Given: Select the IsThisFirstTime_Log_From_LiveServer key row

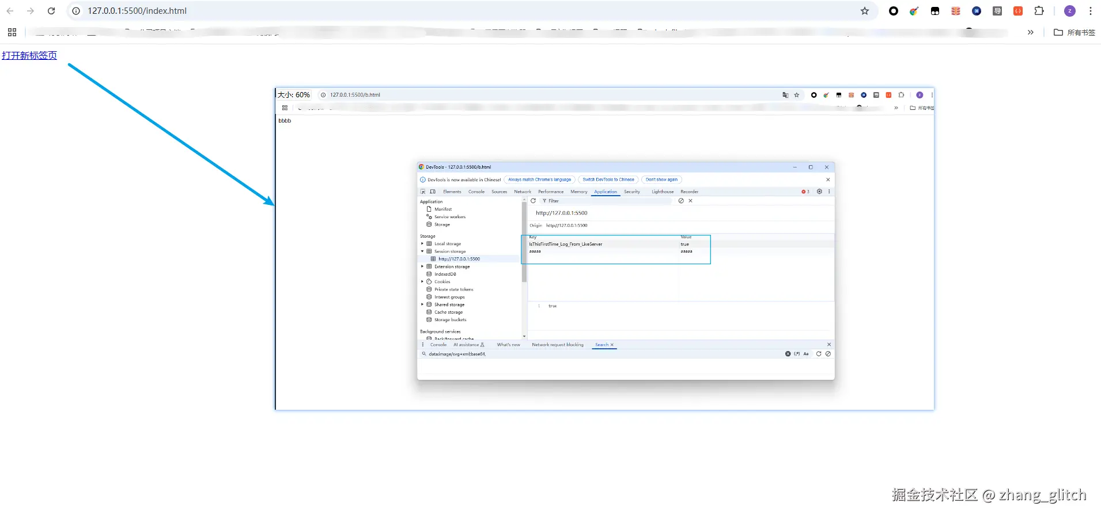Looking at the screenshot, I should tap(681, 244).
